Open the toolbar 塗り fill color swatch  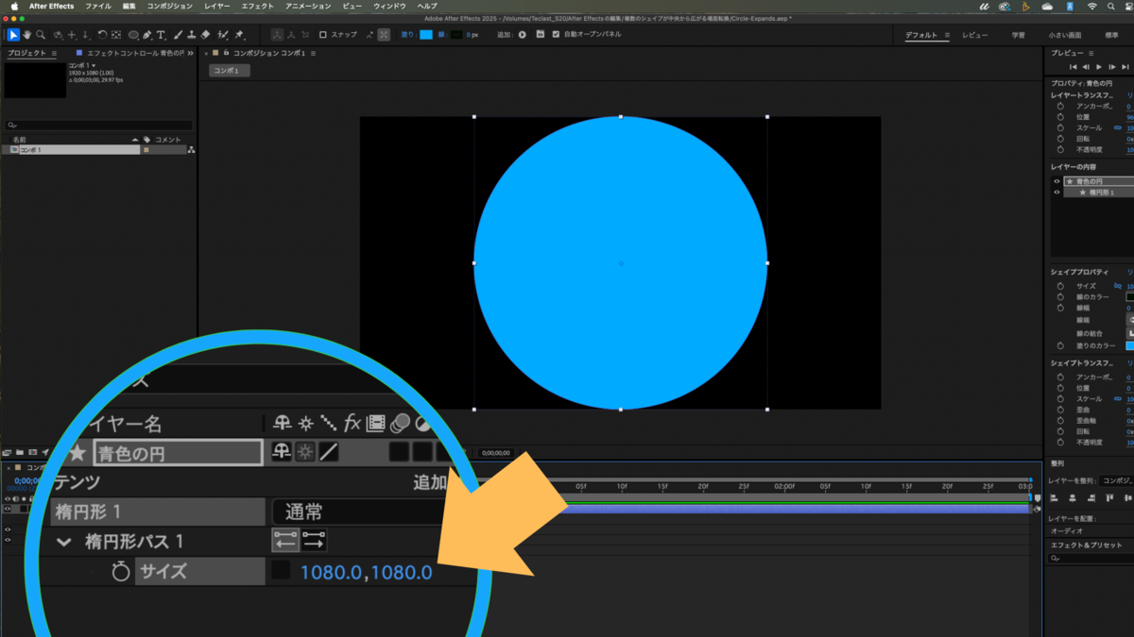pos(426,35)
